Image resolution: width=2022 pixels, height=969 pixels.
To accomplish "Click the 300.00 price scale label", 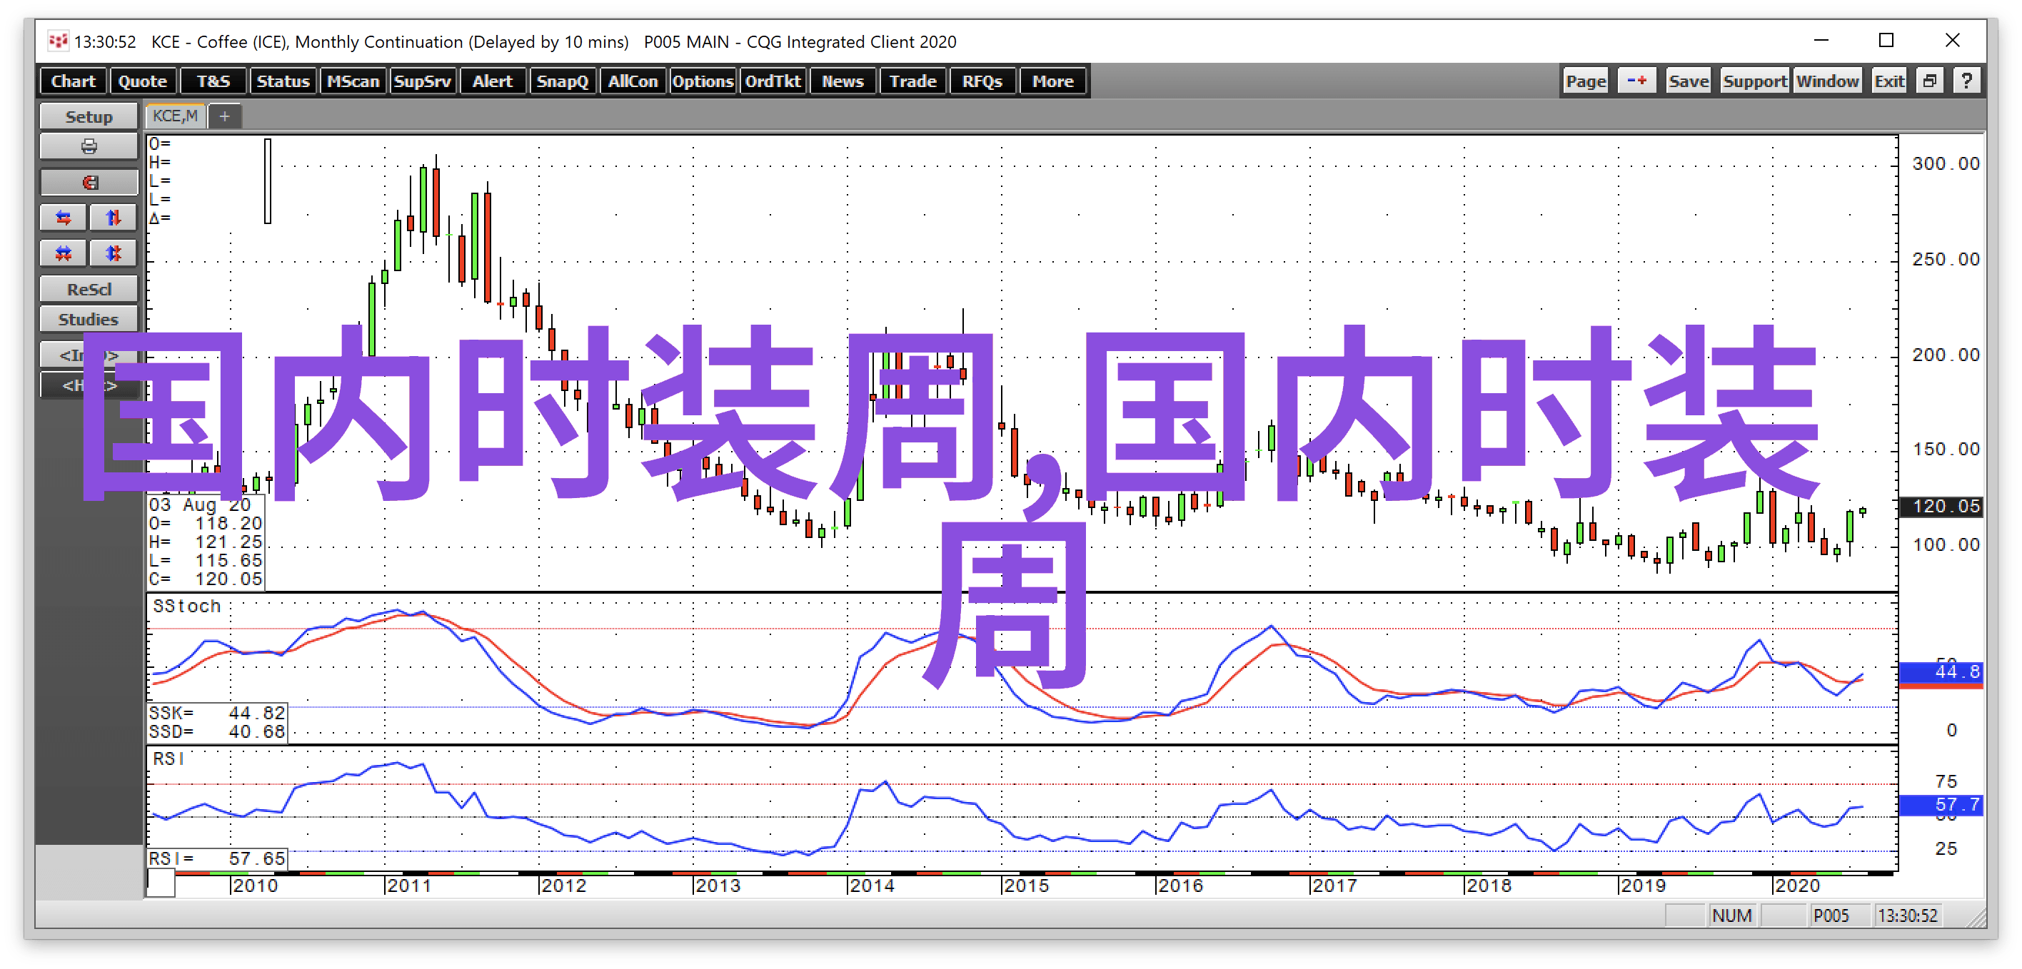I will [1946, 164].
